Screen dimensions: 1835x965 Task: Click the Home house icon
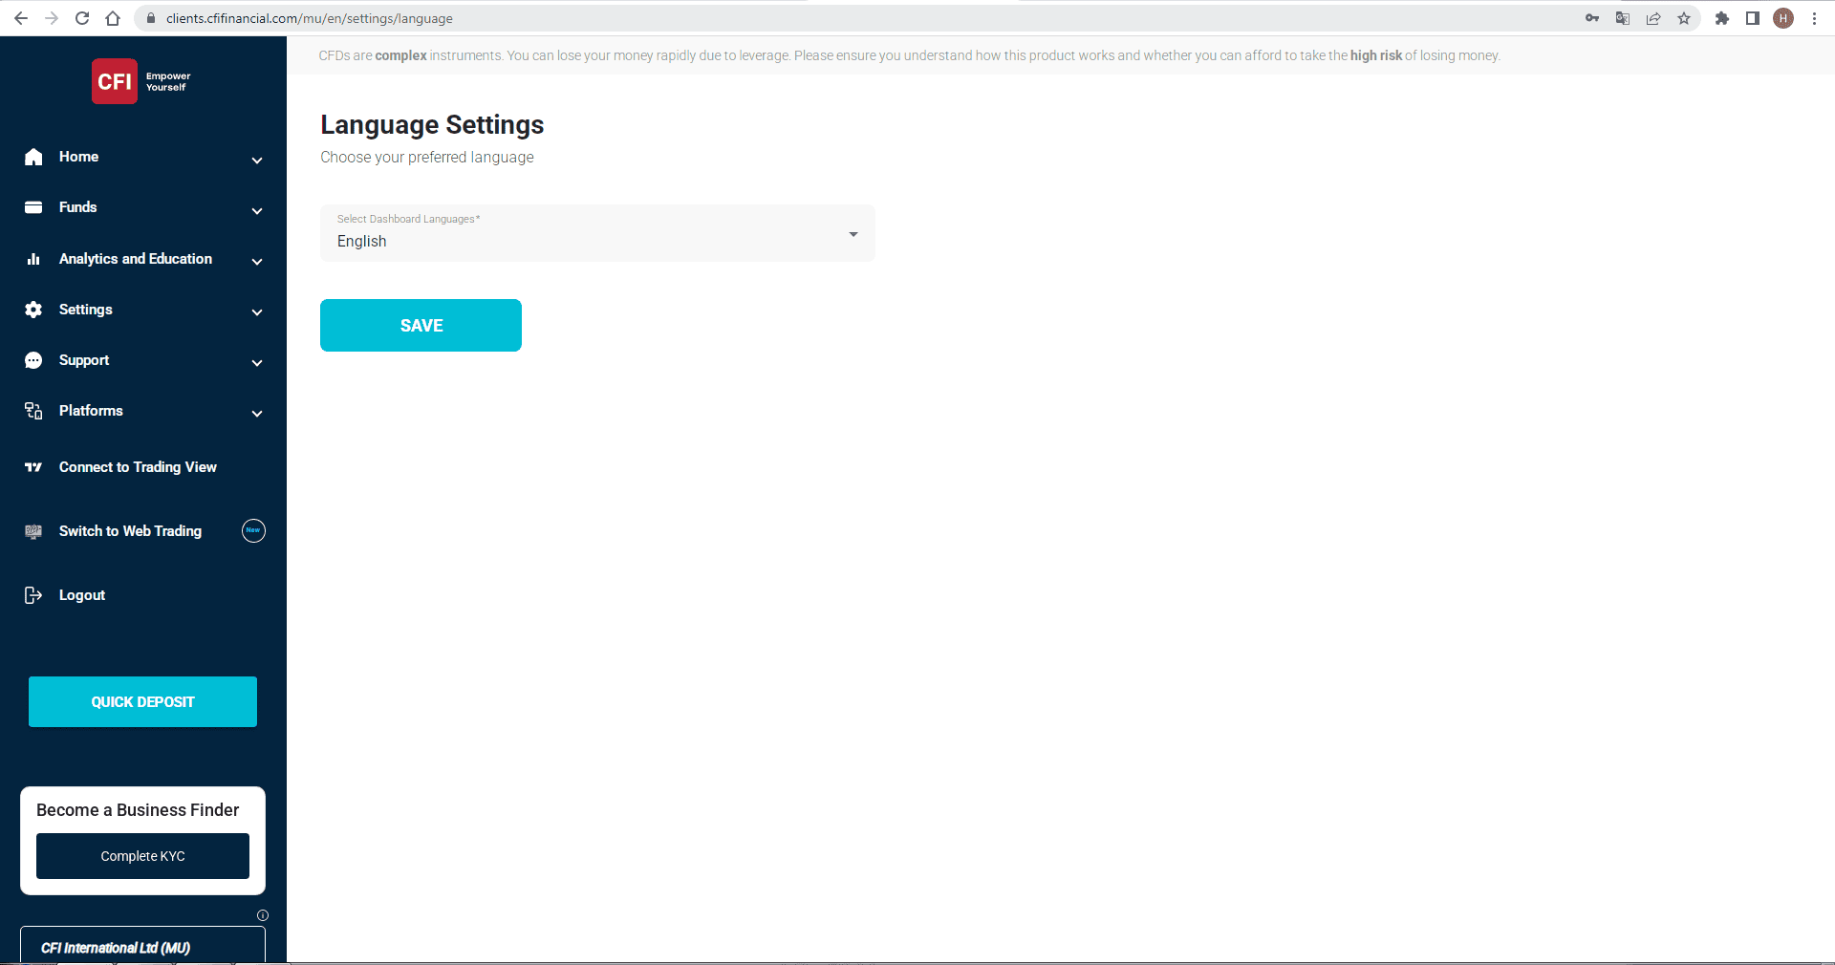pos(33,157)
